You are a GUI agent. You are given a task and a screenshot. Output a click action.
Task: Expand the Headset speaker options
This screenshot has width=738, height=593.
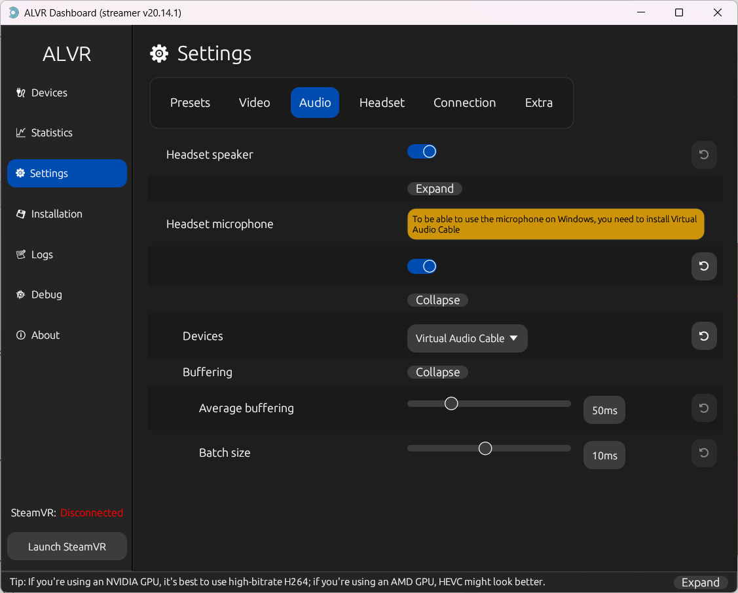click(x=434, y=189)
